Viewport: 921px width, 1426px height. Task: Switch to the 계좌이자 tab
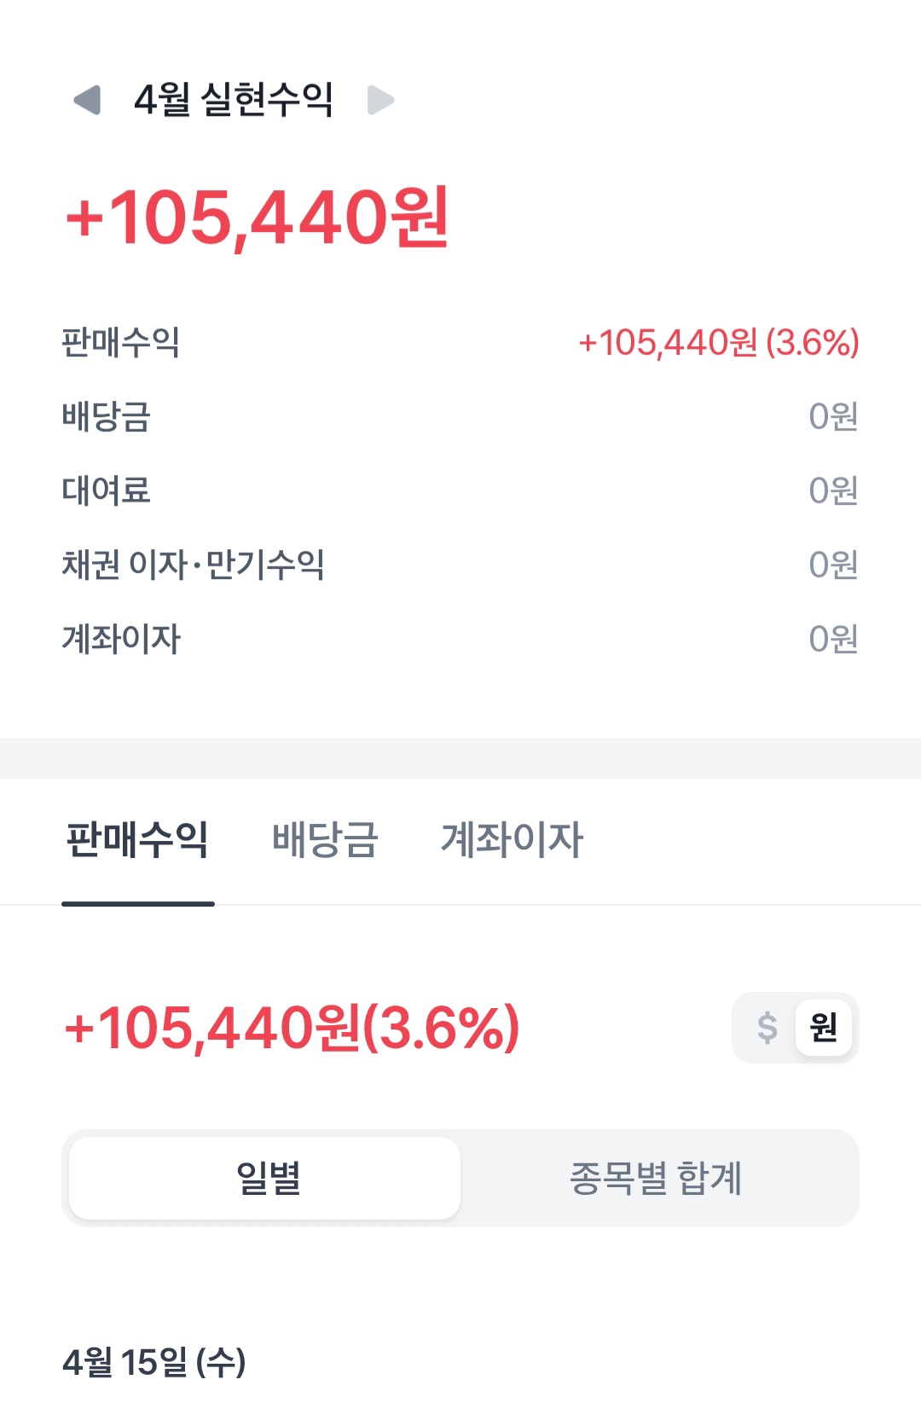(x=512, y=839)
